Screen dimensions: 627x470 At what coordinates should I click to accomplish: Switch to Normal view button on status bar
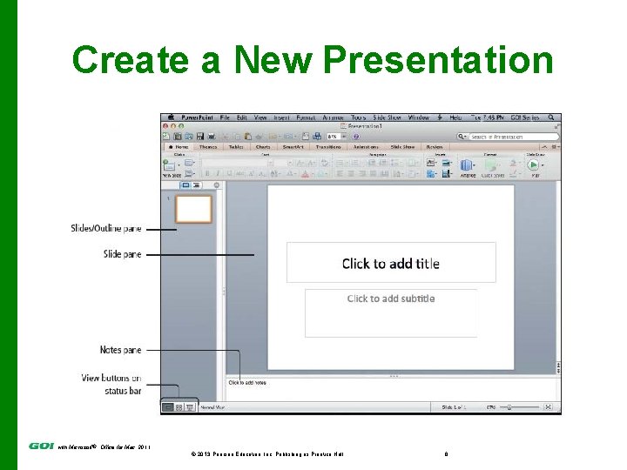click(168, 407)
